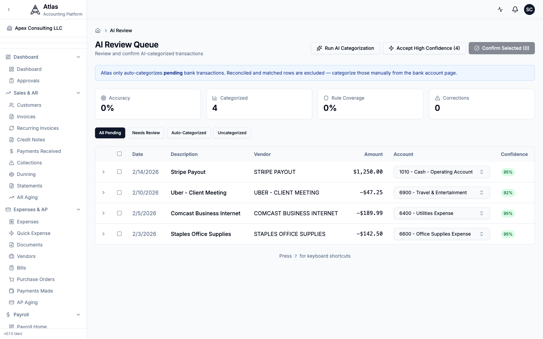543x339 pixels.
Task: Click the AP Aging card icon
Action: (12, 302)
